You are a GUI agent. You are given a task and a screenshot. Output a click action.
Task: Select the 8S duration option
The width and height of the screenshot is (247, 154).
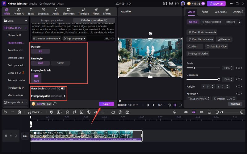coord(40,51)
